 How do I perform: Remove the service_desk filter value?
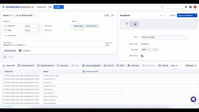[98, 26]
